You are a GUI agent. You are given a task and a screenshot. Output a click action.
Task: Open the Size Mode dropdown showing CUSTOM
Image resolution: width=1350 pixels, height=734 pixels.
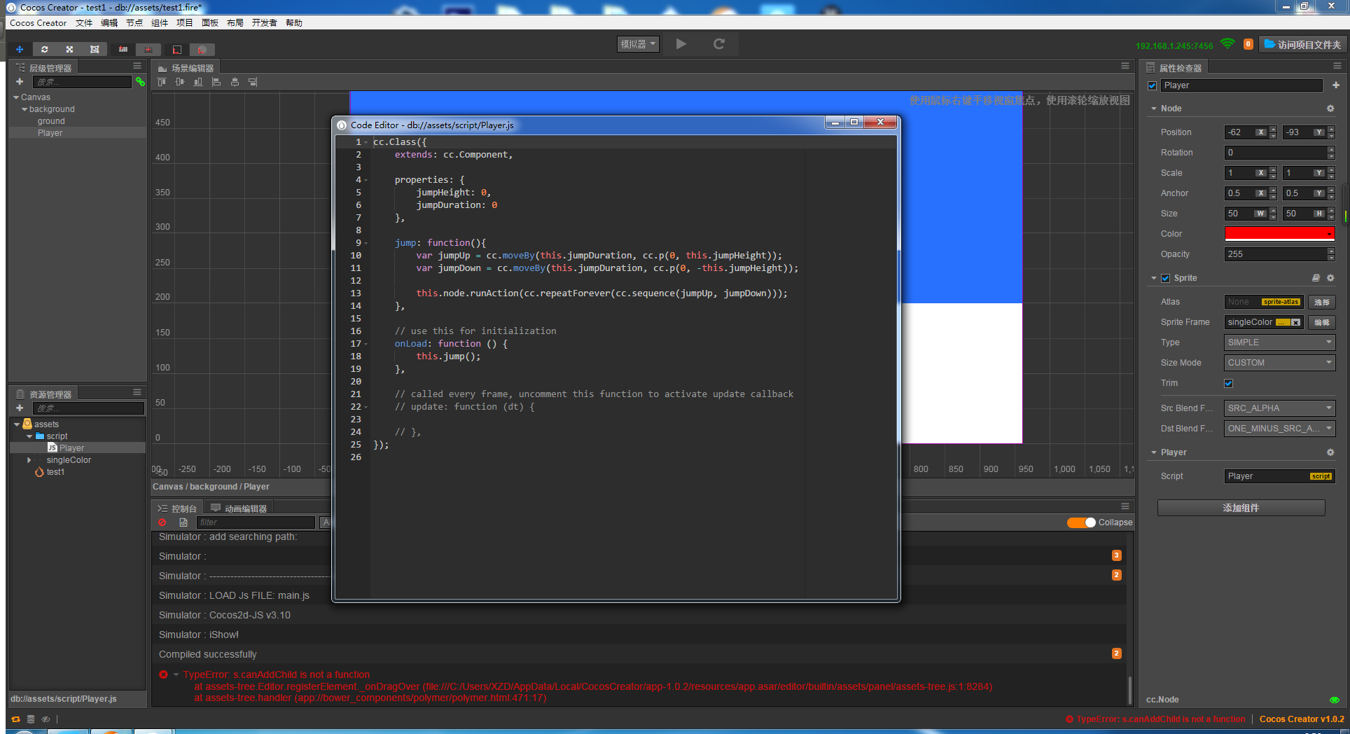[1279, 363]
